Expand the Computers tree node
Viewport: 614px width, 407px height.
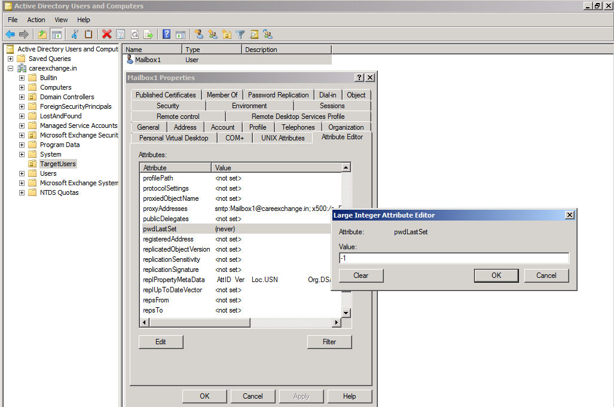[x=22, y=87]
